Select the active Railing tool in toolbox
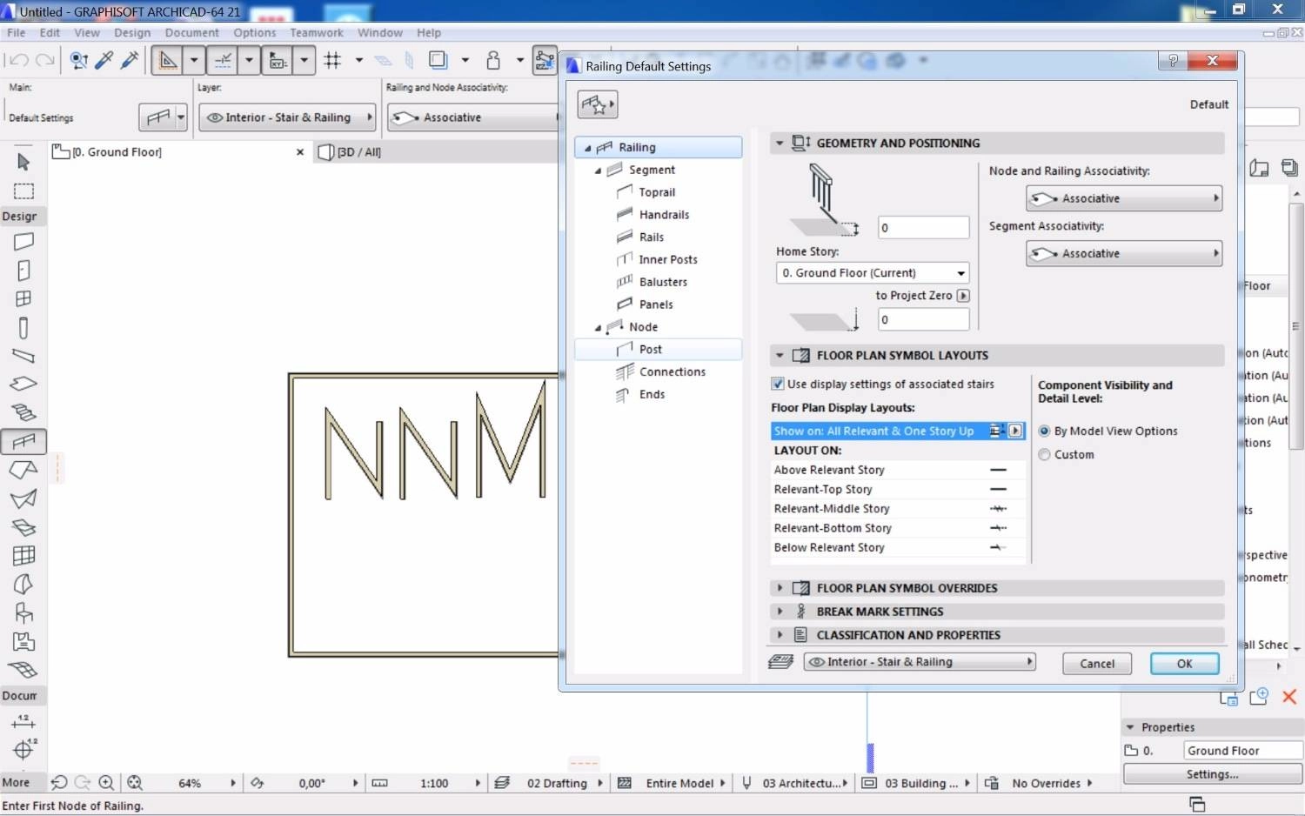The height and width of the screenshot is (816, 1305). [23, 441]
